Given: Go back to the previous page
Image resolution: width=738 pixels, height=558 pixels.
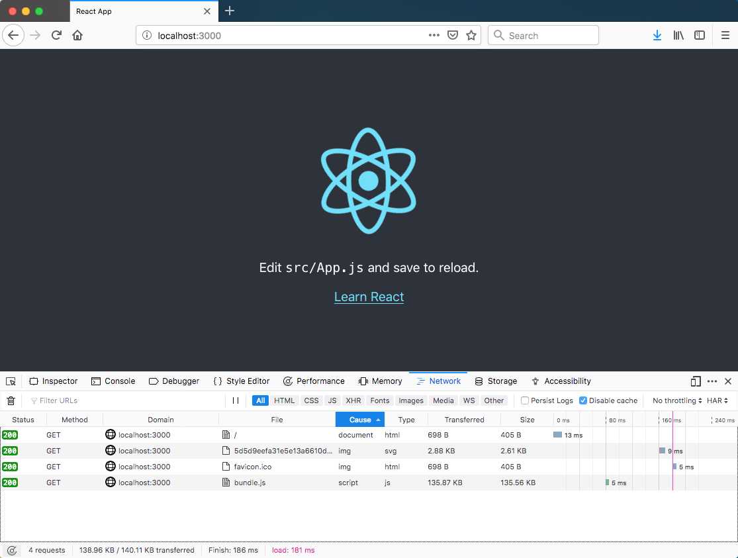Looking at the screenshot, I should [x=13, y=35].
